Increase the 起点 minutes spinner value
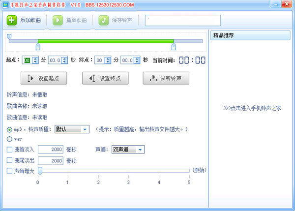The image size is (295, 211). [35, 59]
